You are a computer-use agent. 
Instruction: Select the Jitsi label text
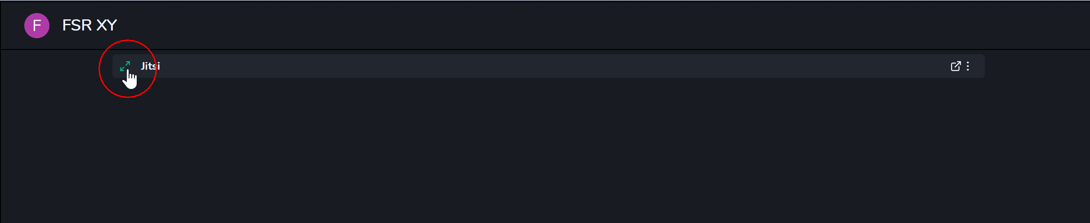point(151,66)
